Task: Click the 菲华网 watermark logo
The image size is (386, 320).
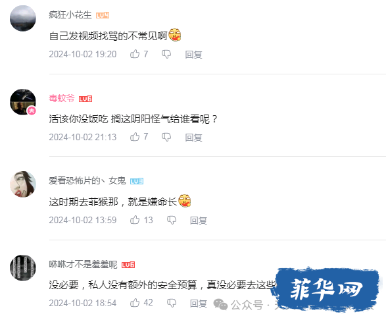Action: click(x=325, y=290)
